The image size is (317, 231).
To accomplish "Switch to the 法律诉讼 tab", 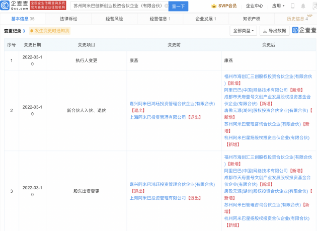I will pos(68,19).
